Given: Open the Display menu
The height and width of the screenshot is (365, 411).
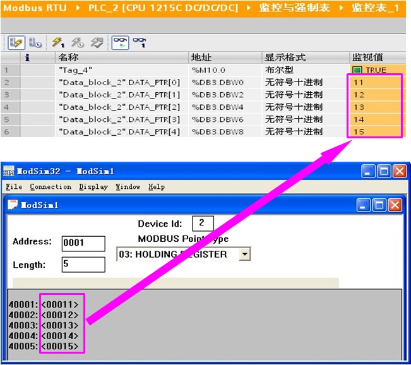Looking at the screenshot, I should [93, 187].
